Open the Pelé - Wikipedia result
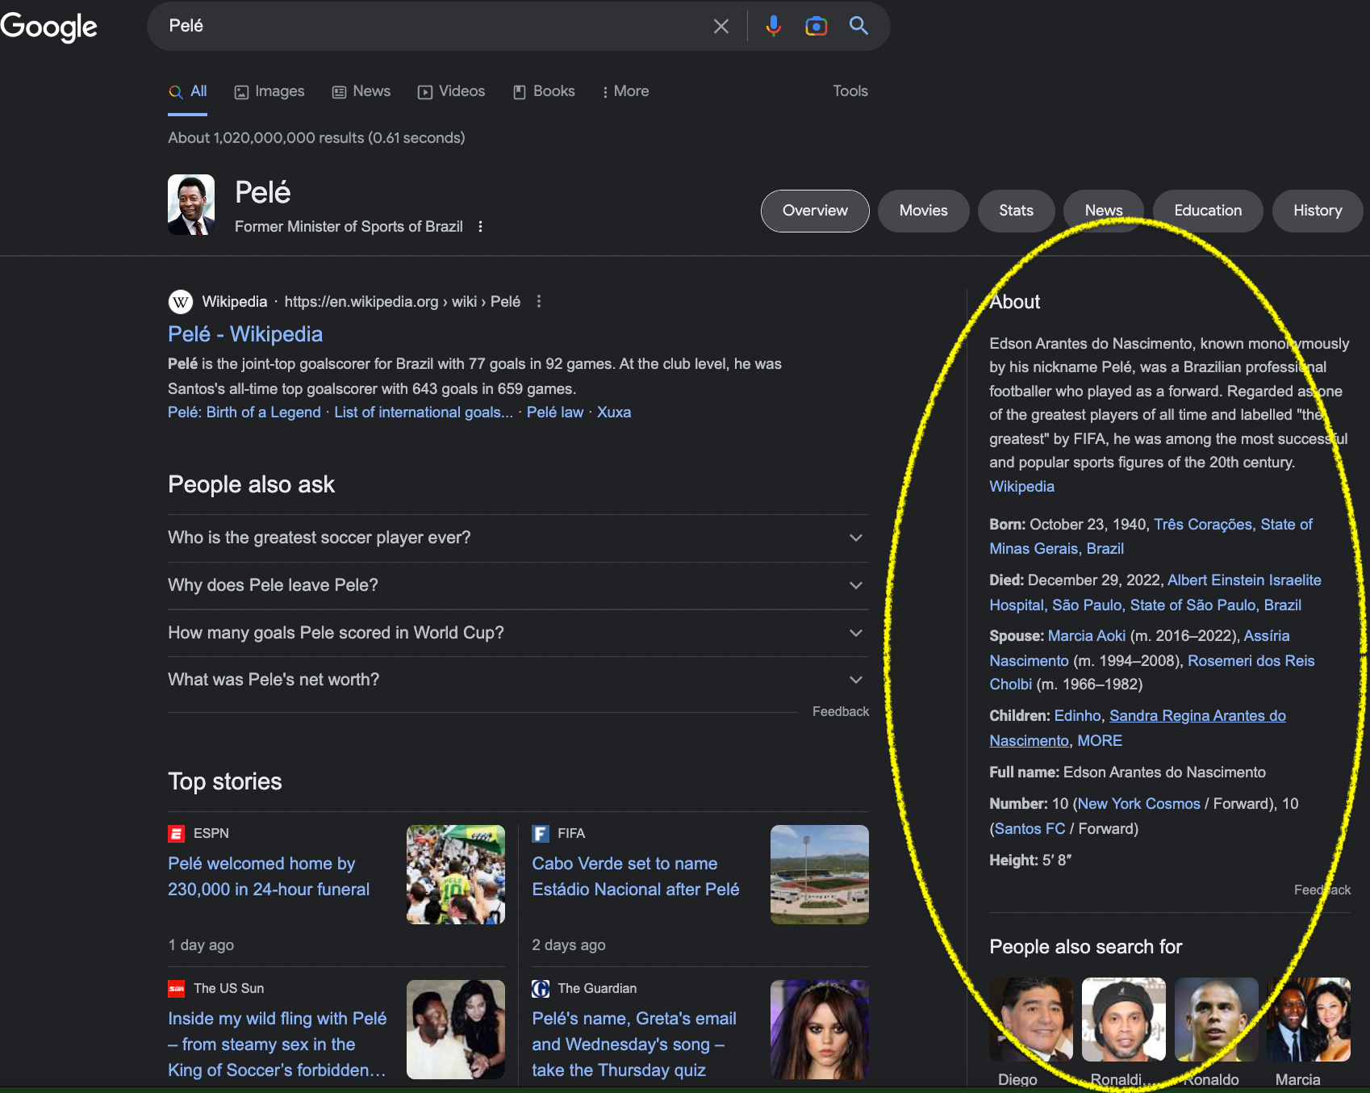This screenshot has height=1093, width=1370. (x=245, y=334)
